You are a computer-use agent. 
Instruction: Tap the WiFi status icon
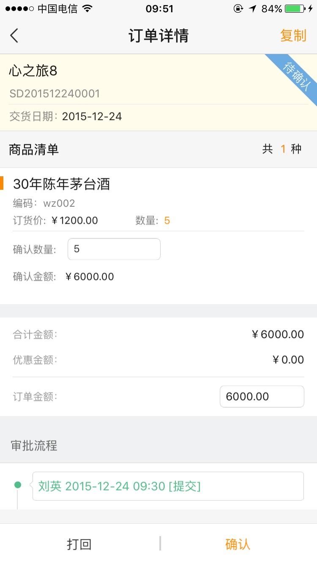87,9
